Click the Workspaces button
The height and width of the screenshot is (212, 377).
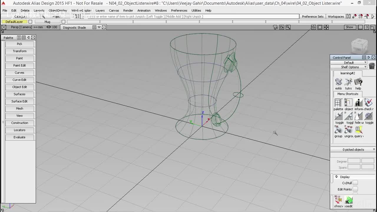[x=336, y=16]
